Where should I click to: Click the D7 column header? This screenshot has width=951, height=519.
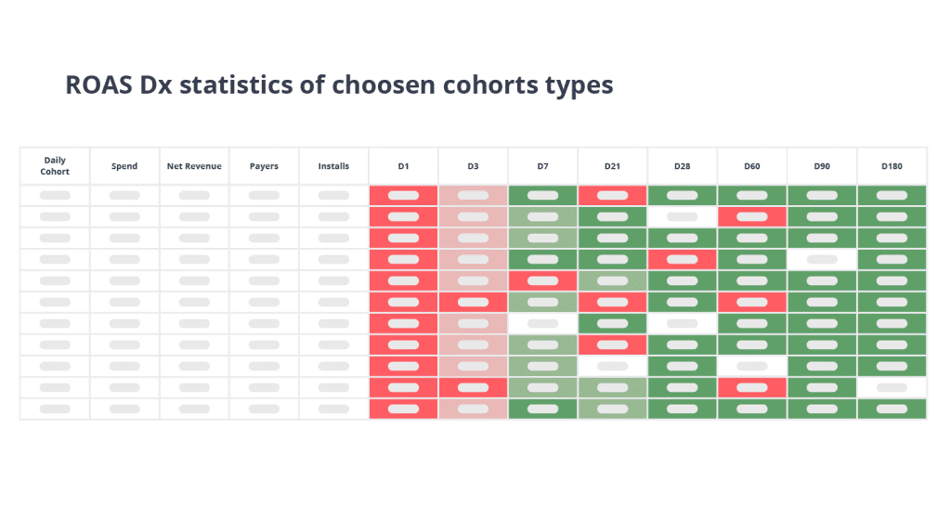coord(542,166)
